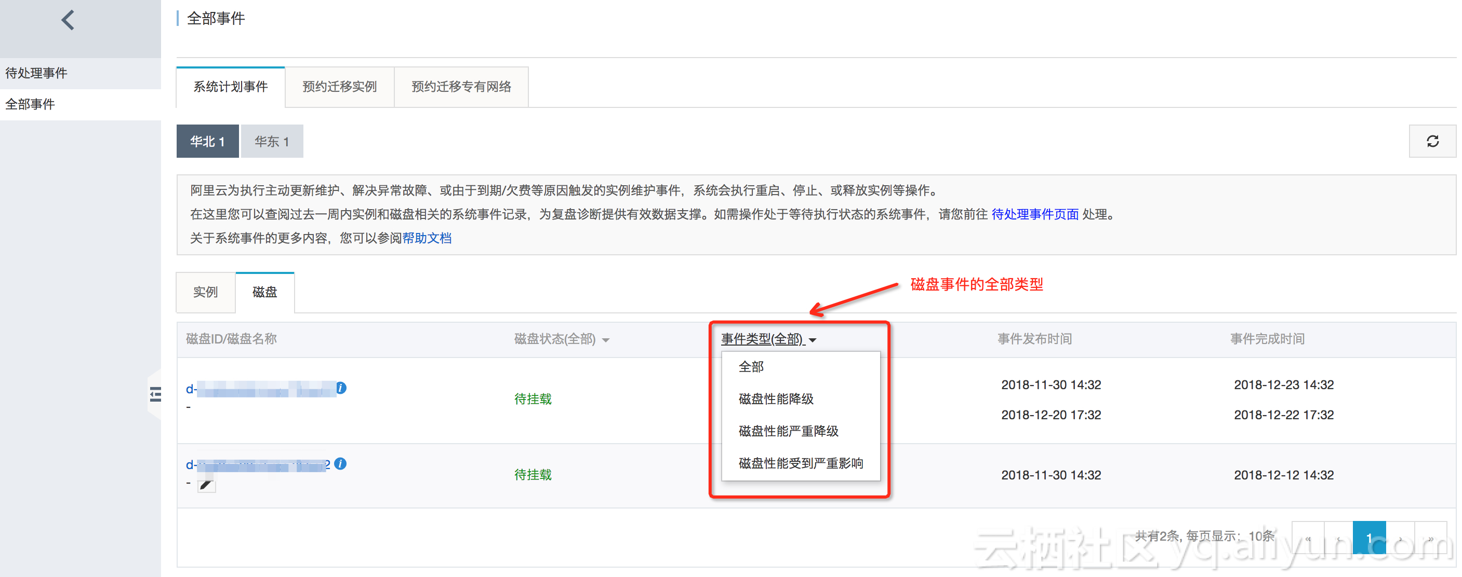Screen dimensions: 1462x577
Task: Open the 帮助文档 link
Action: click(x=427, y=238)
